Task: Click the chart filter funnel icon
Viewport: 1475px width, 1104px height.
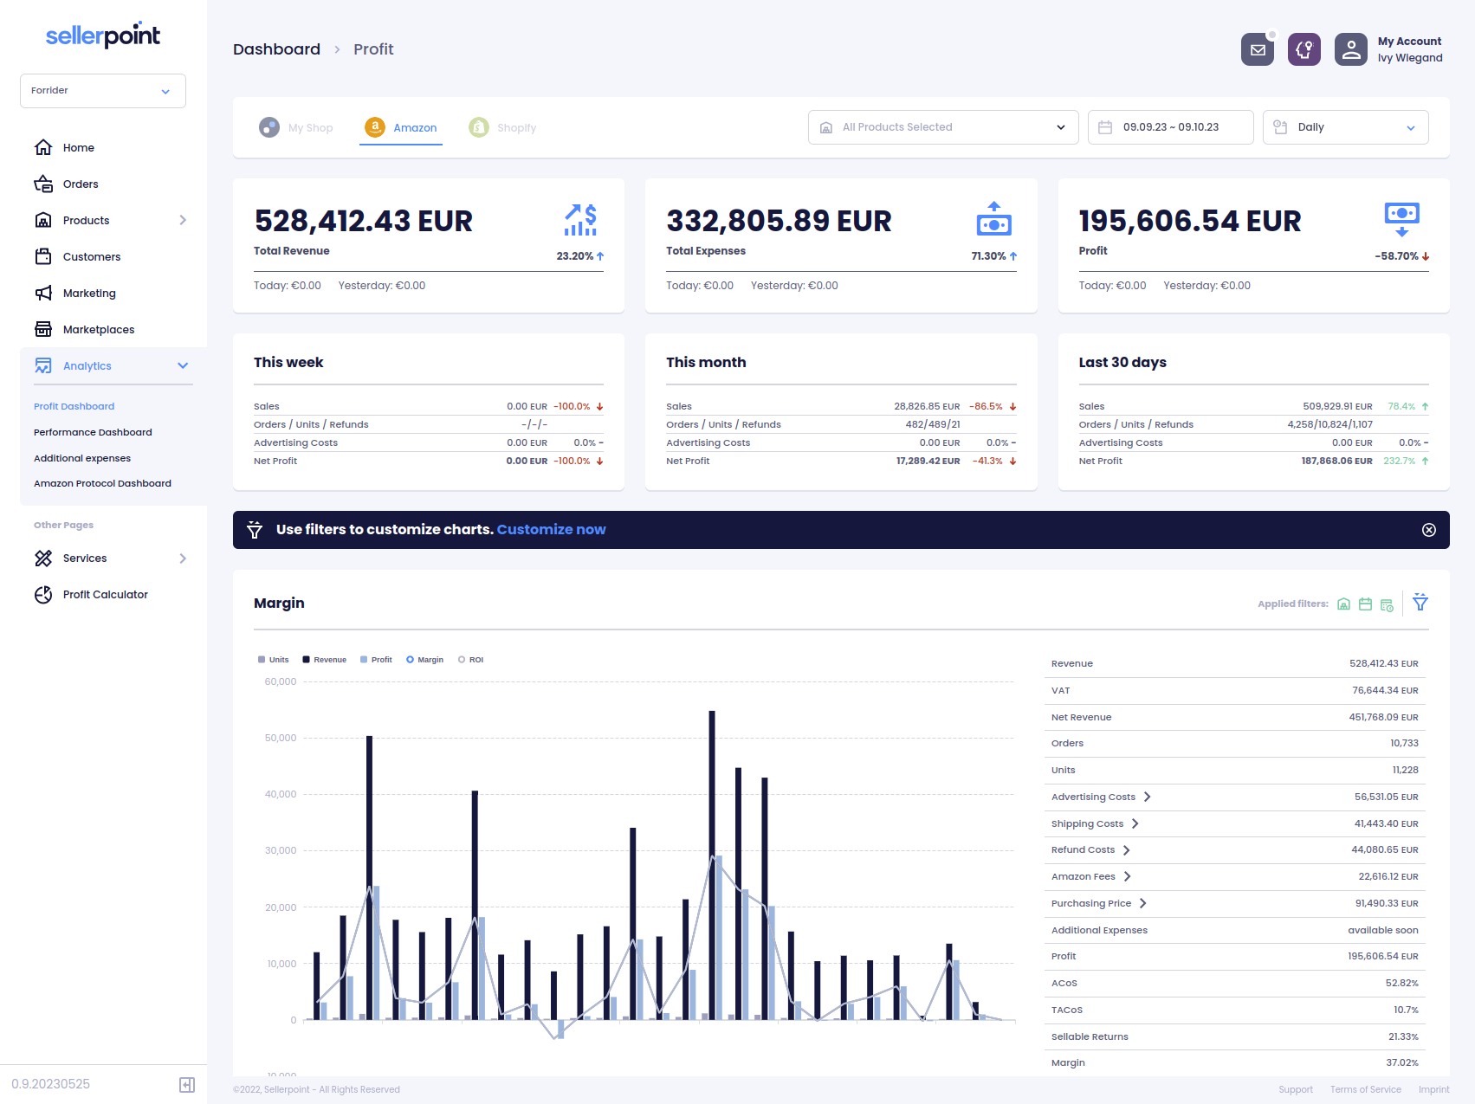Action: click(1420, 603)
